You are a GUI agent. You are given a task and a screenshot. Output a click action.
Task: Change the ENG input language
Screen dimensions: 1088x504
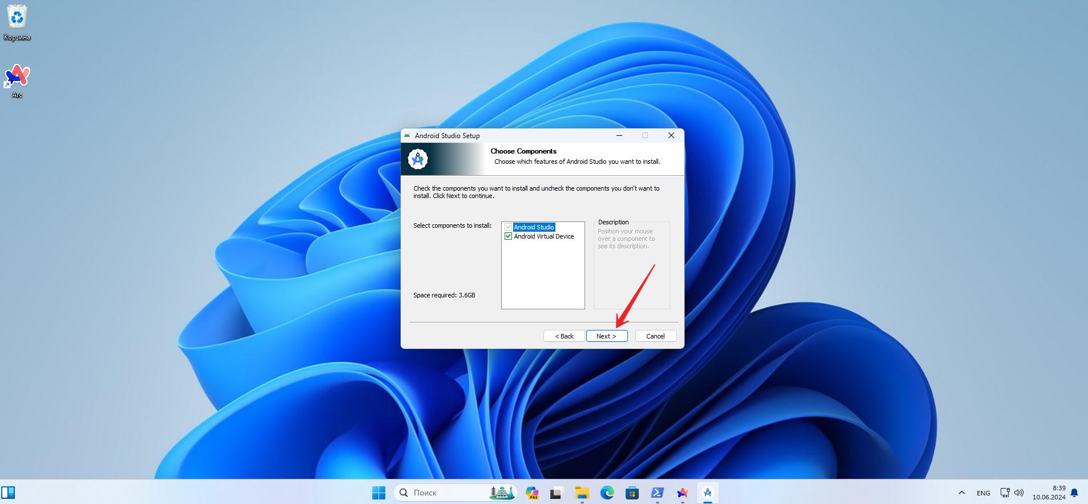[x=984, y=493]
